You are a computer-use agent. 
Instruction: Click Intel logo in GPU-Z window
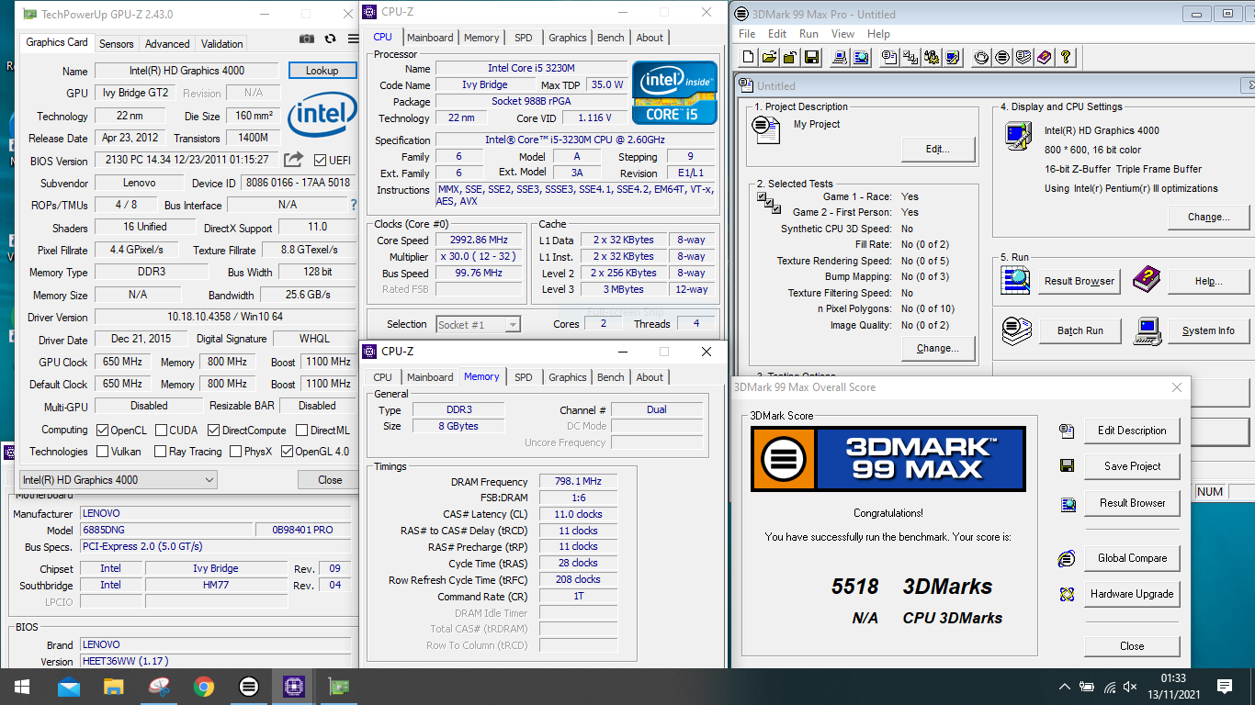click(x=322, y=117)
